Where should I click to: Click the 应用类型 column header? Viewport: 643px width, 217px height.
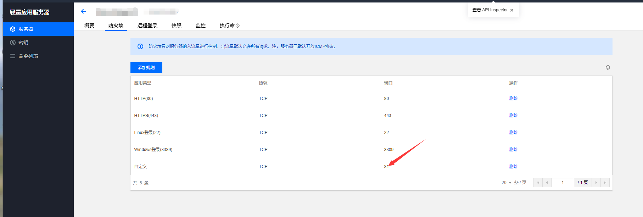click(x=142, y=83)
